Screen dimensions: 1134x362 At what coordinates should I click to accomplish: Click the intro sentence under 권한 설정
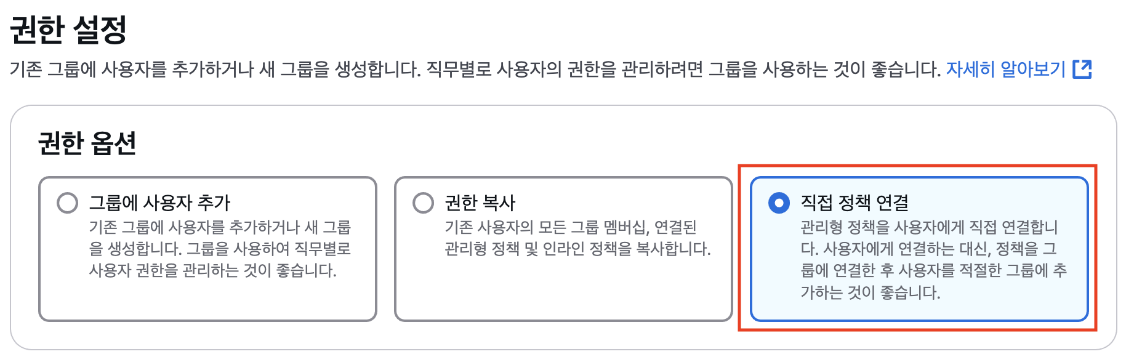point(474,69)
